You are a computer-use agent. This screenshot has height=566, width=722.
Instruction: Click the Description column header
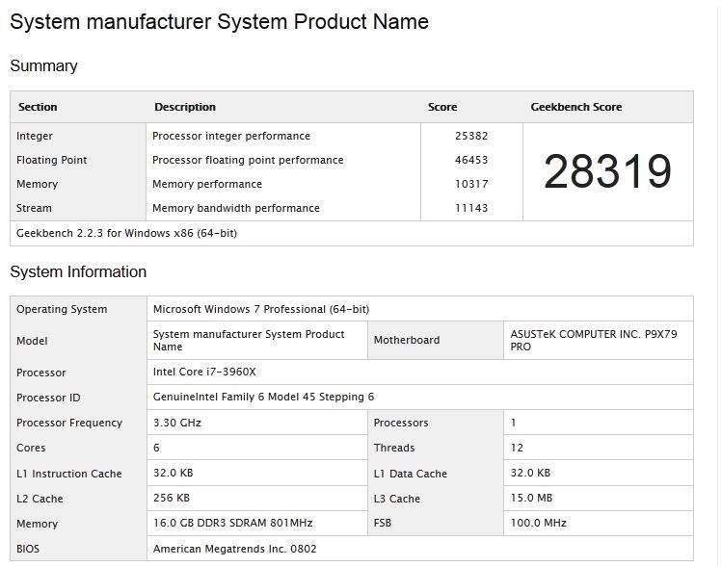185,108
